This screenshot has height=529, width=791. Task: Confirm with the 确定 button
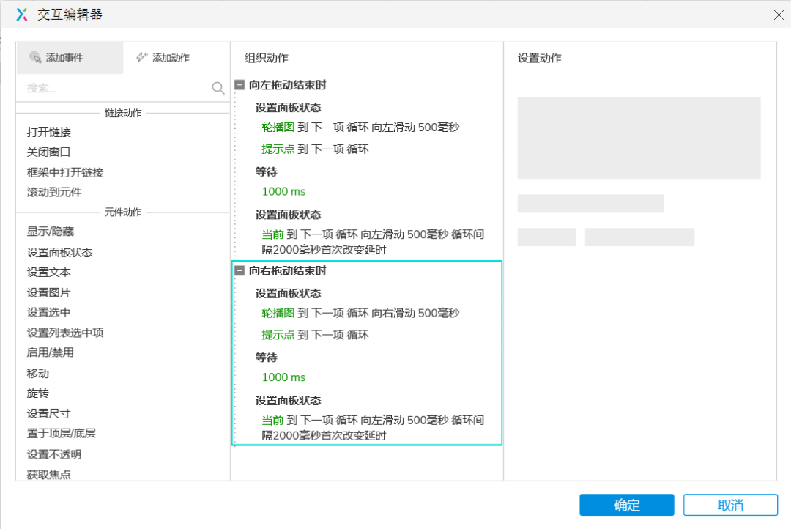626,505
